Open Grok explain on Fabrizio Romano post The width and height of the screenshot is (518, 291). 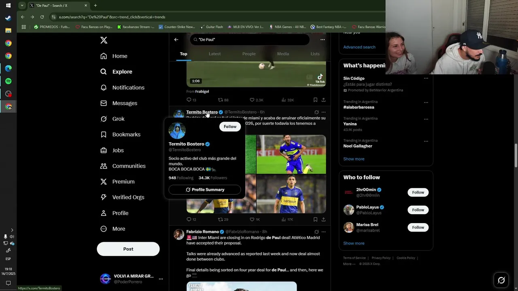316,232
